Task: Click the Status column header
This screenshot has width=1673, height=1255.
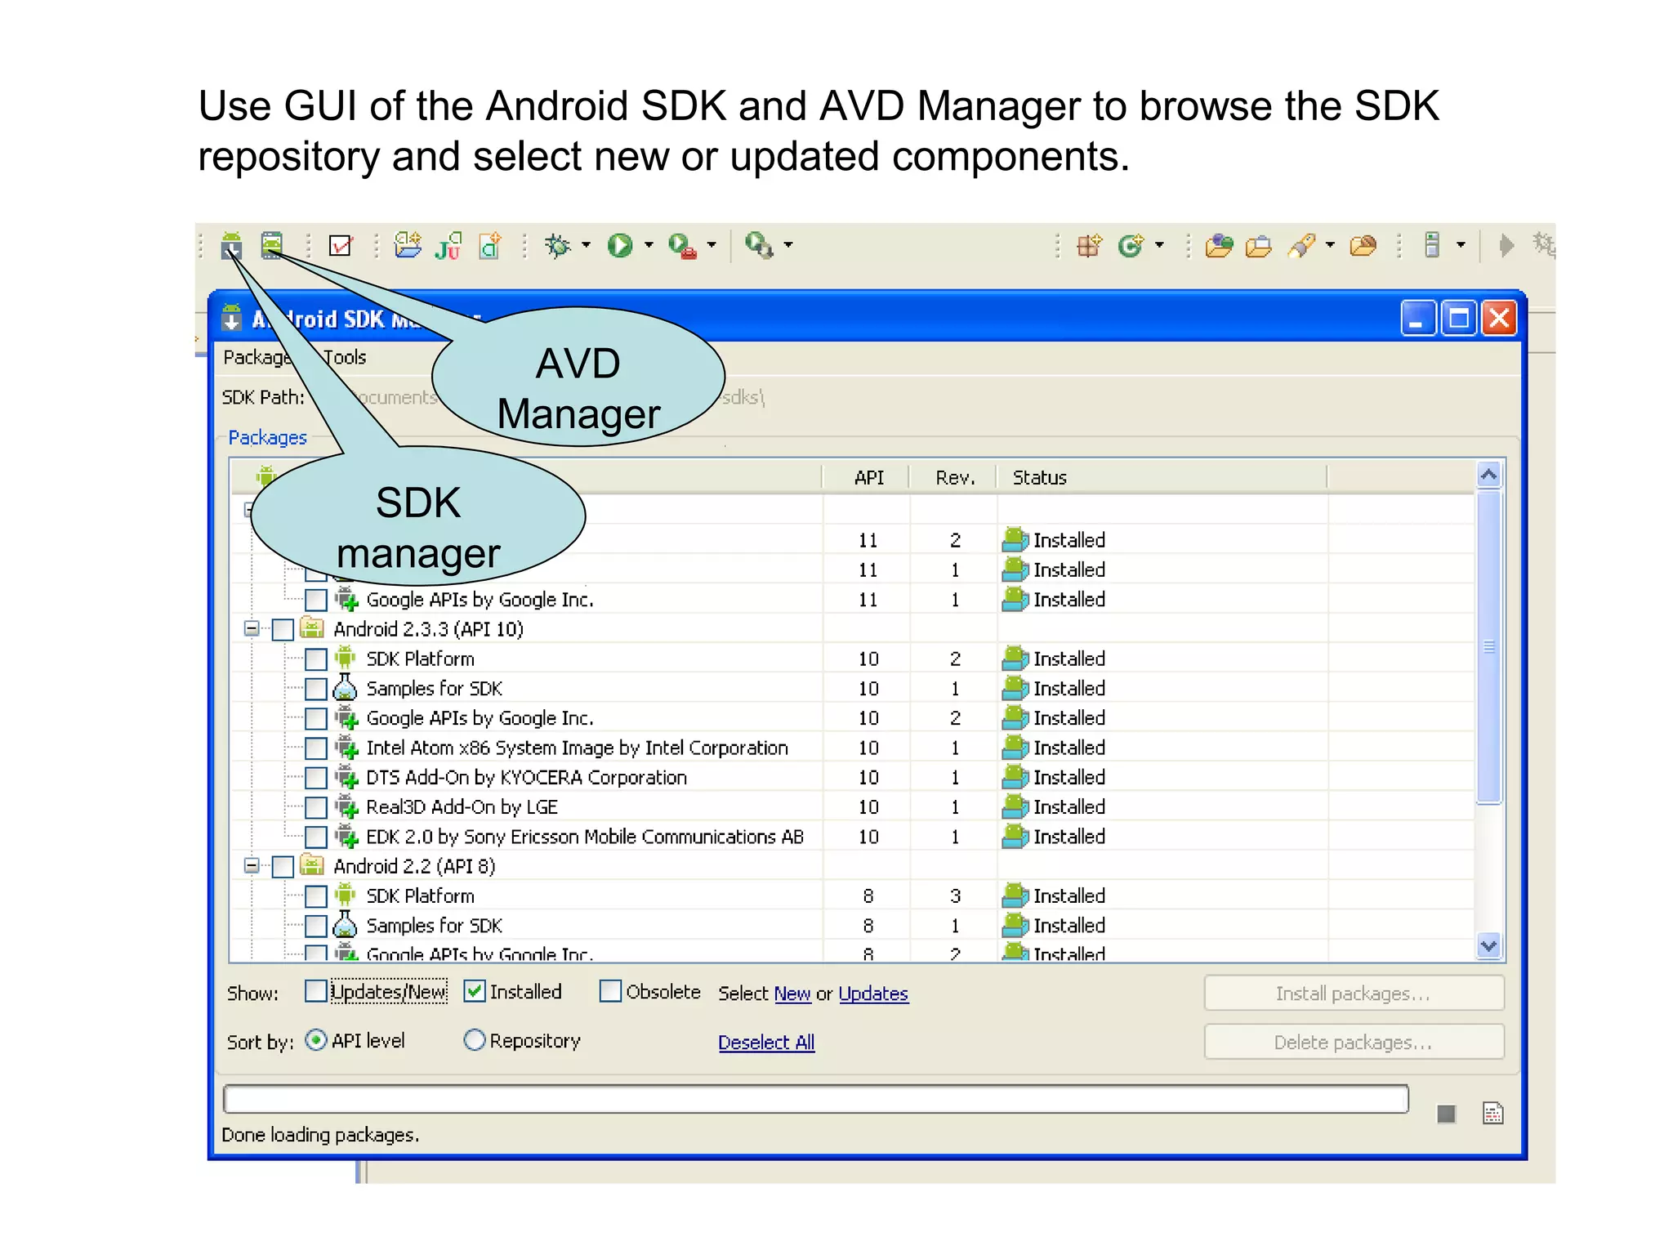Action: coord(1162,477)
